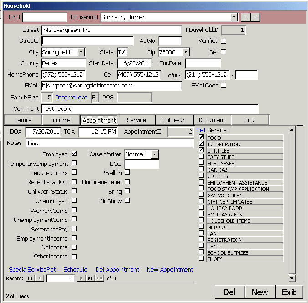The width and height of the screenshot is (308, 303).
Task: Jump to last appointment record
Action: tap(90, 278)
